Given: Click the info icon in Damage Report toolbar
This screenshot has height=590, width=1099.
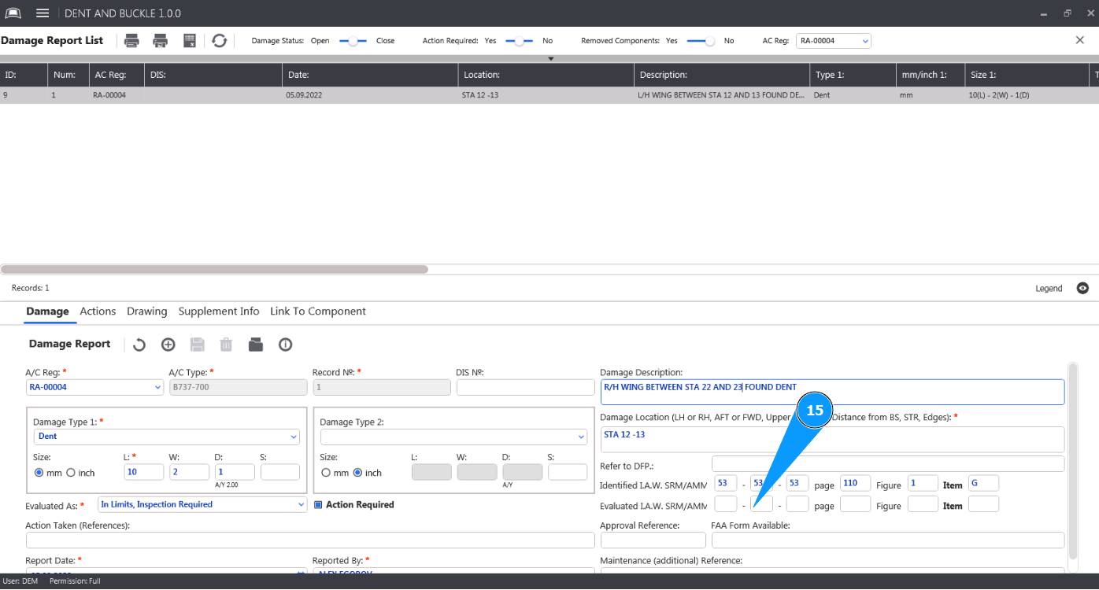Looking at the screenshot, I should (285, 345).
